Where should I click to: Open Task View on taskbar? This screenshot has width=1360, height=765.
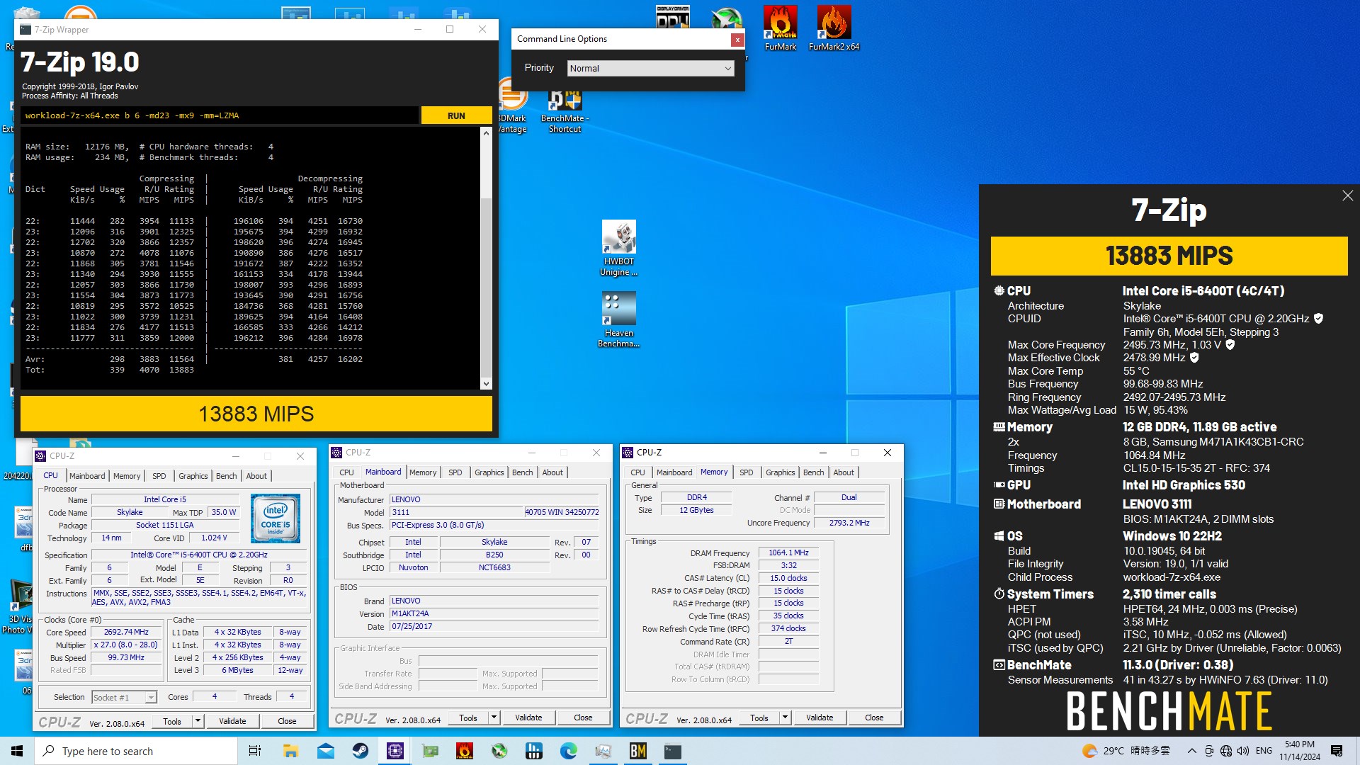coord(255,751)
